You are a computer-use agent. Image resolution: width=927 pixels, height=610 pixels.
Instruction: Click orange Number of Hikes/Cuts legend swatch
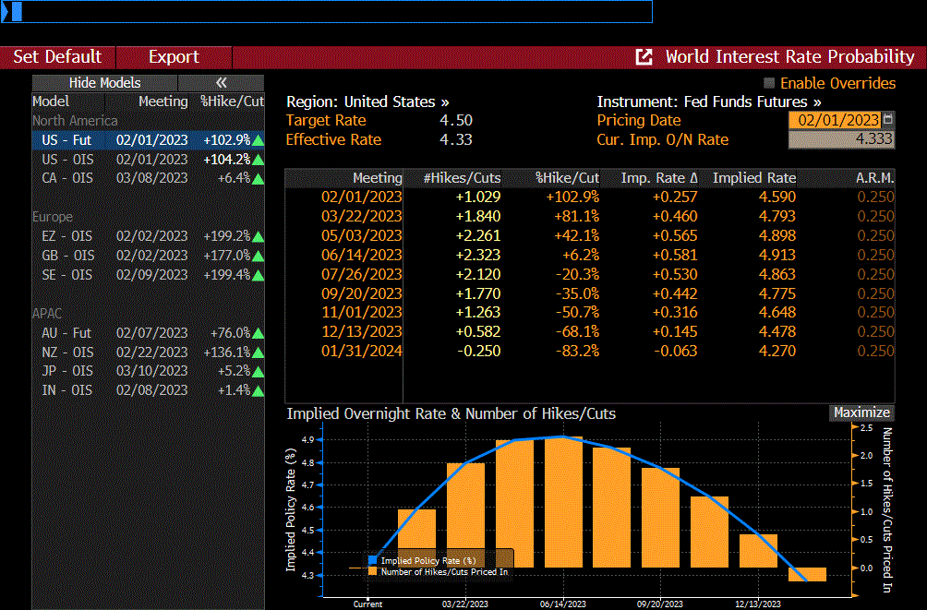click(372, 571)
